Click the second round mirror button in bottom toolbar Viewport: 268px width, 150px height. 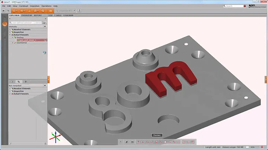[132, 142]
